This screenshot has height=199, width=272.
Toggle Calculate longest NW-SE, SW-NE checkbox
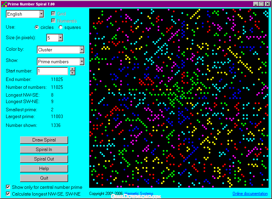tap(8, 194)
